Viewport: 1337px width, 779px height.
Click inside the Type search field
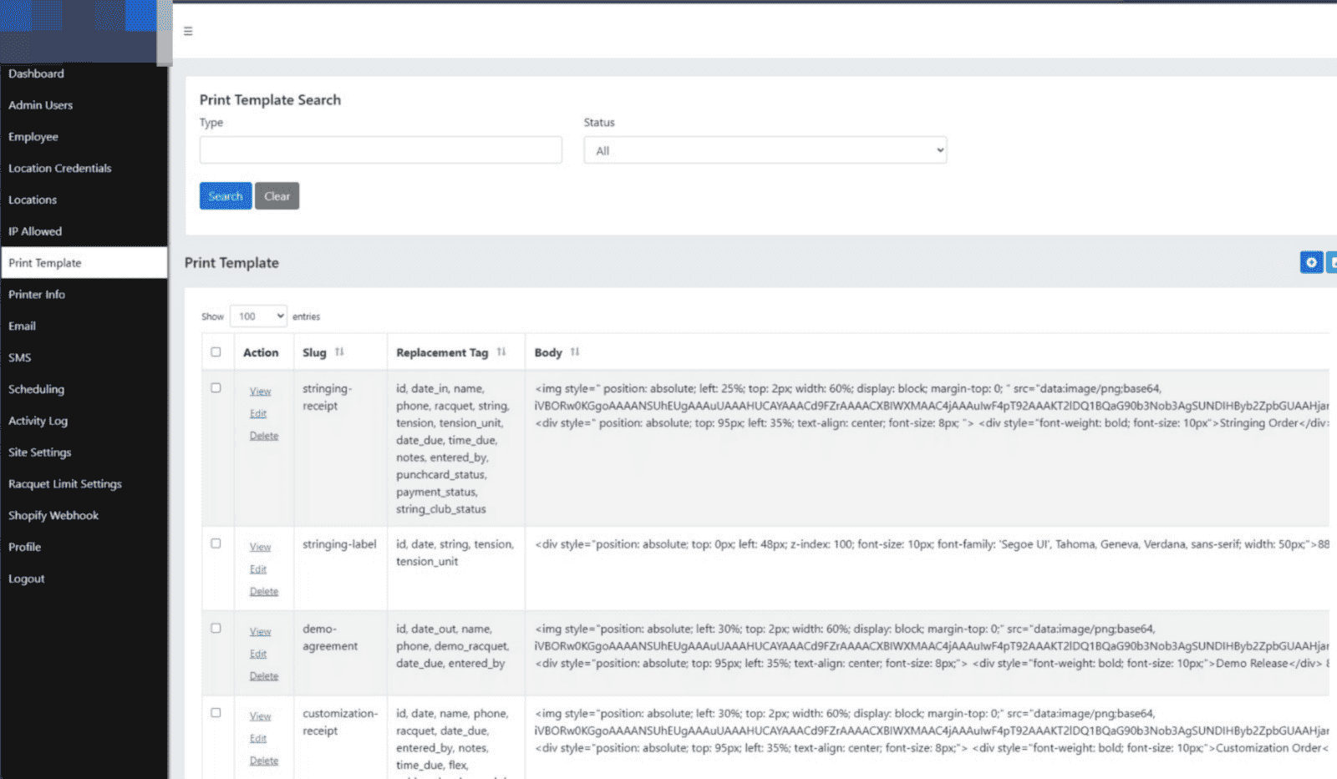click(x=380, y=149)
